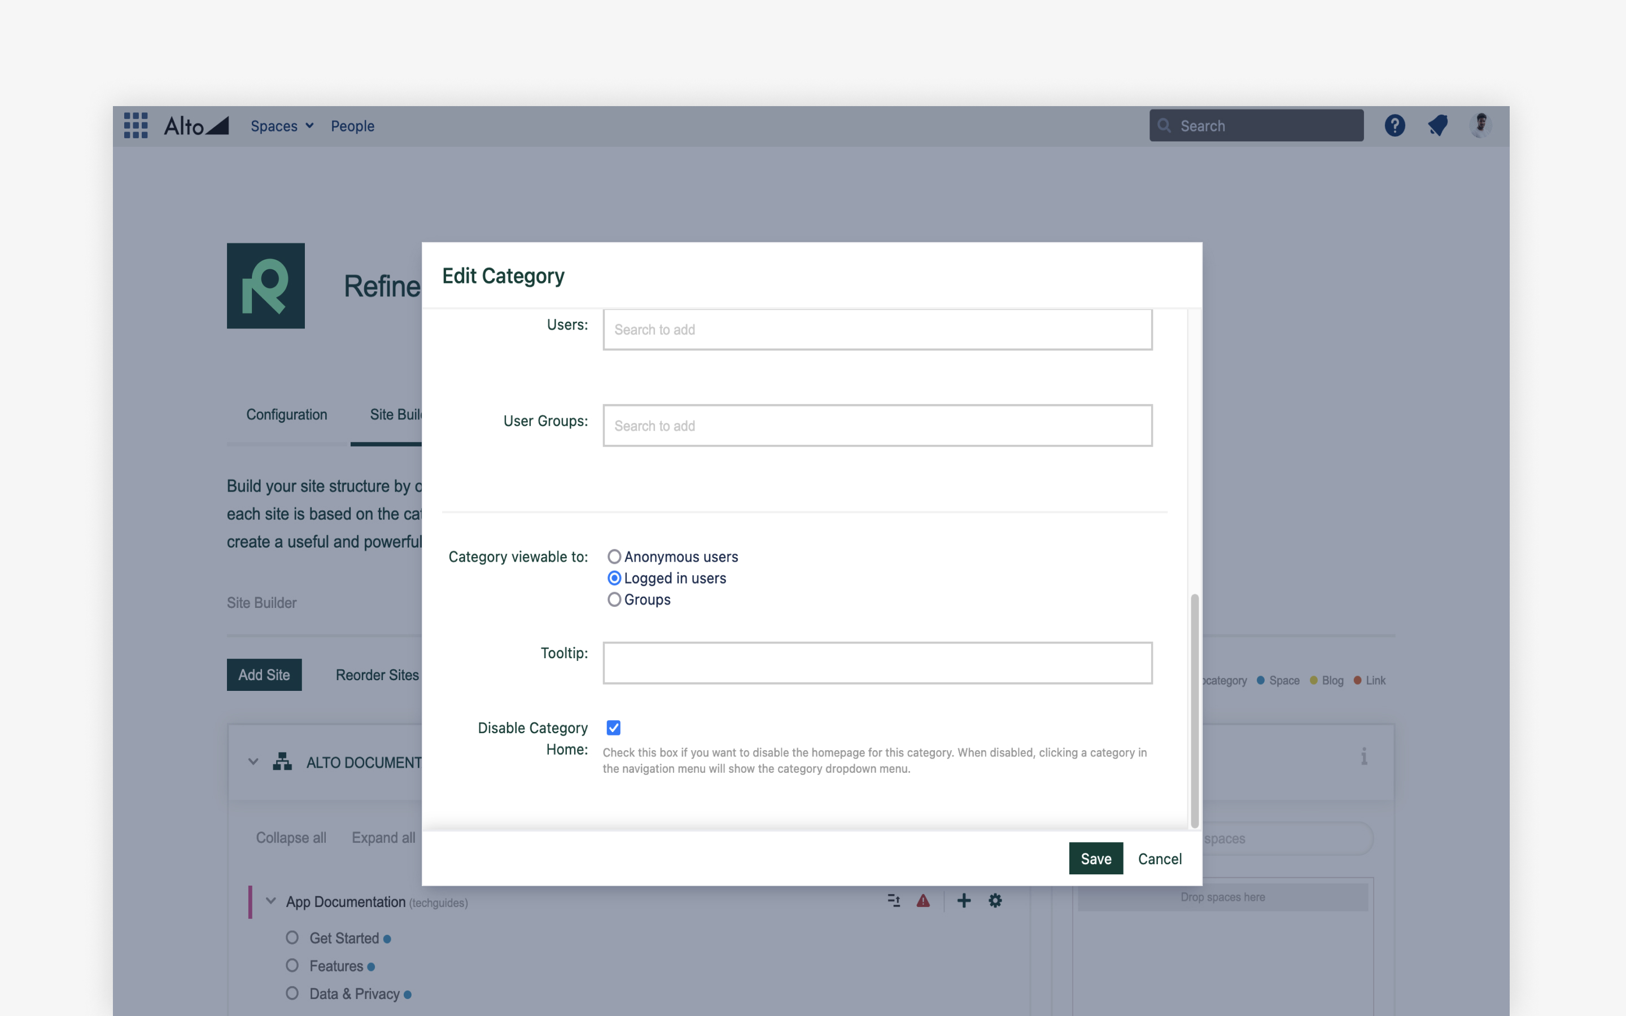Click the Users search to add field
Viewport: 1626px width, 1016px height.
877,329
